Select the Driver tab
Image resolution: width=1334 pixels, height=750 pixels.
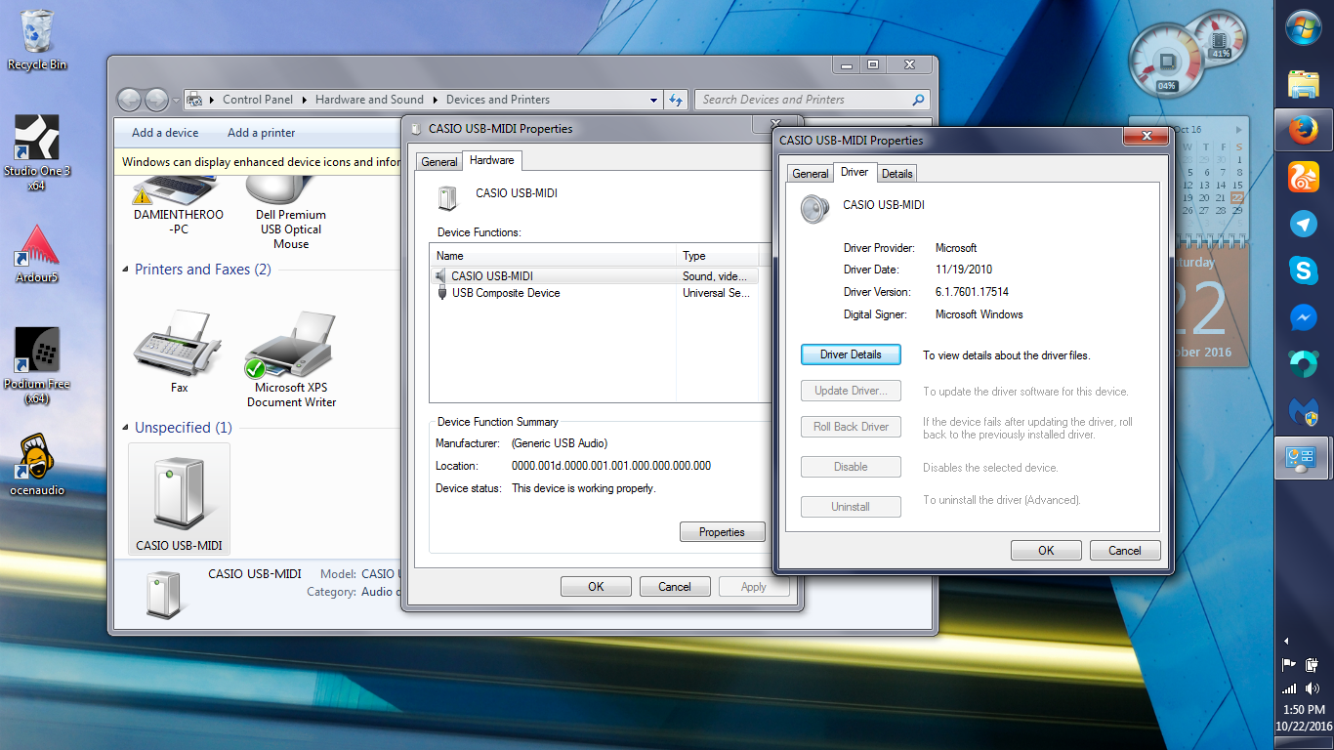pos(855,172)
